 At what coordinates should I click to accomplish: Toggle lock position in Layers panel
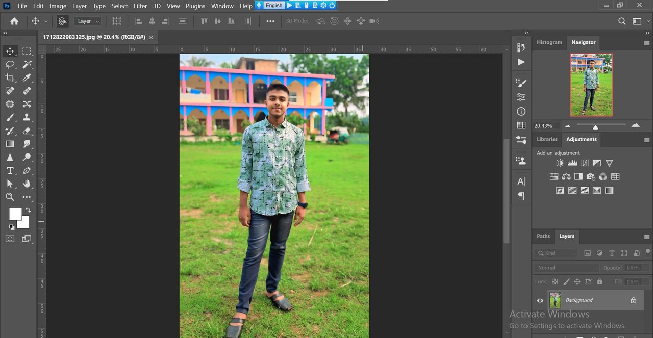coord(577,282)
